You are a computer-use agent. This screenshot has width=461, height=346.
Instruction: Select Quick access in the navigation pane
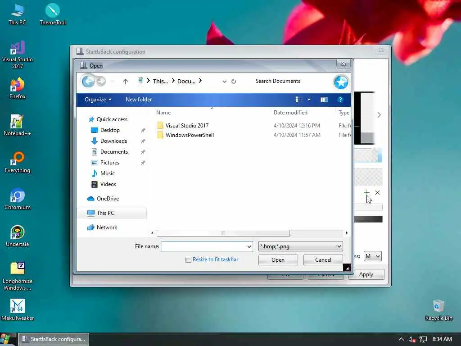tap(108, 119)
